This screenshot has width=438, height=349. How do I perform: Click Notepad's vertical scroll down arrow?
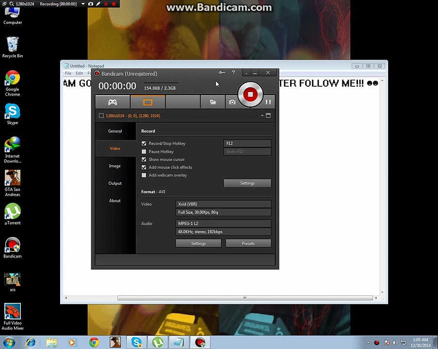(382, 292)
